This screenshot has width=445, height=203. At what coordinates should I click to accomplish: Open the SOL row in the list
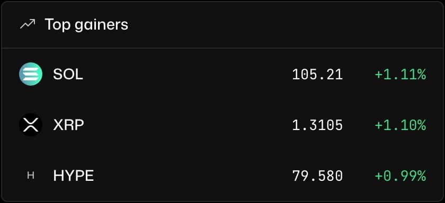[222, 74]
